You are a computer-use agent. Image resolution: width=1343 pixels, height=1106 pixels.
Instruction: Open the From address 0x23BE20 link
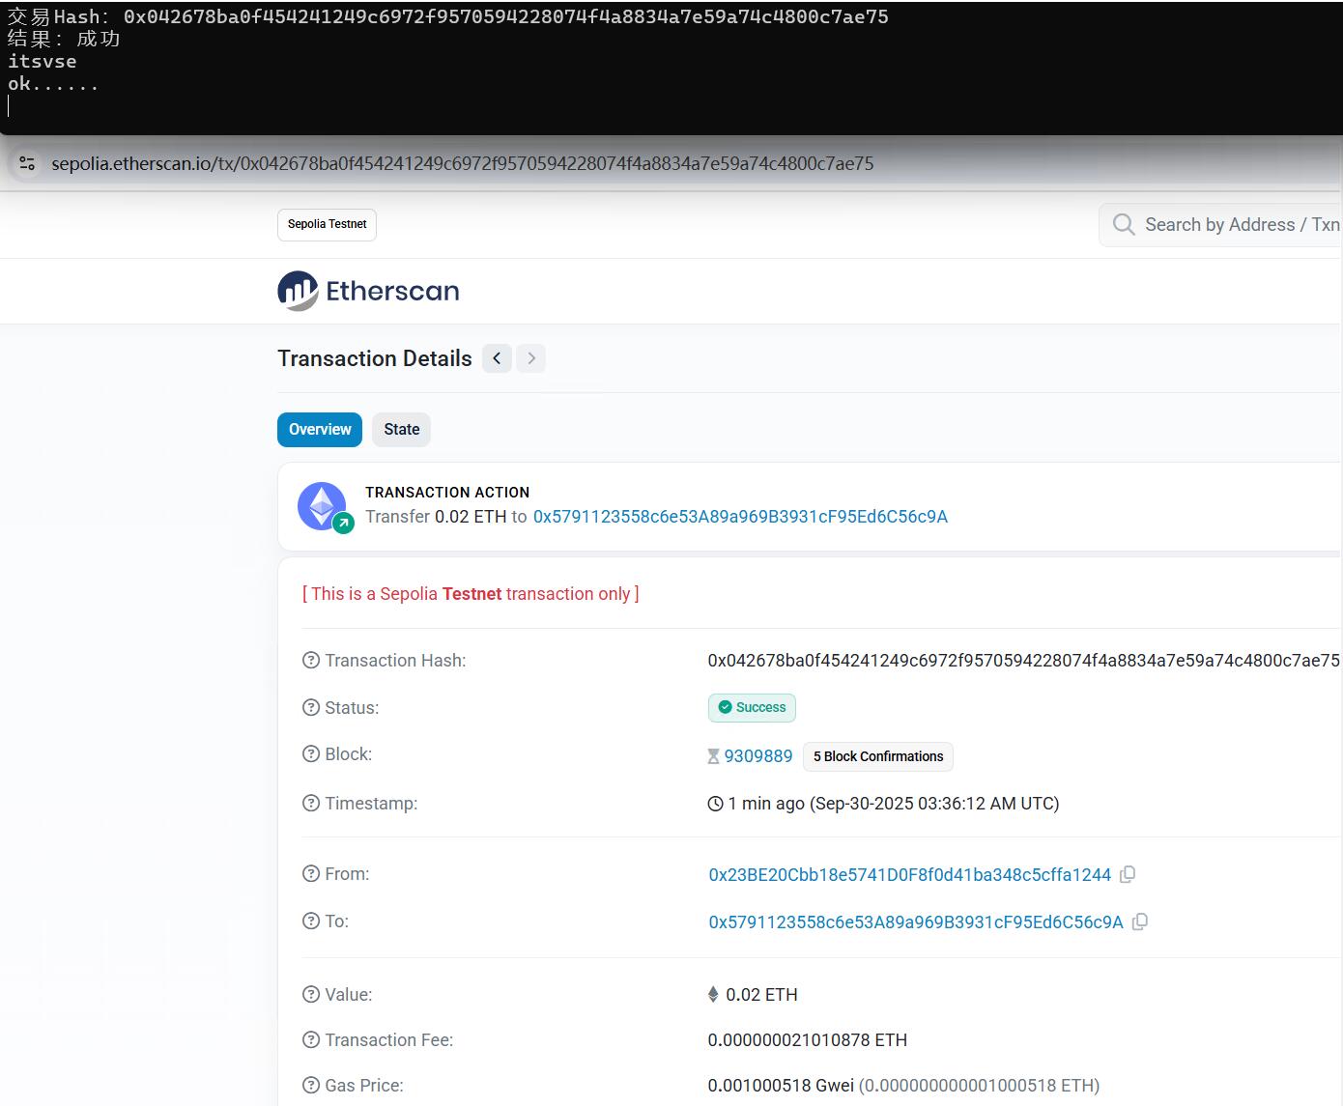click(909, 875)
